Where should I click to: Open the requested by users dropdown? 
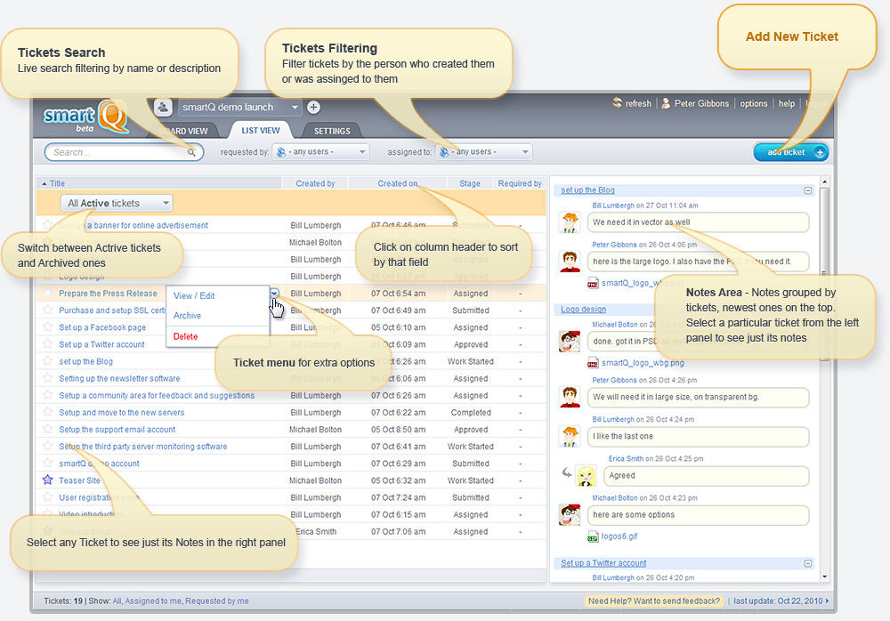320,151
